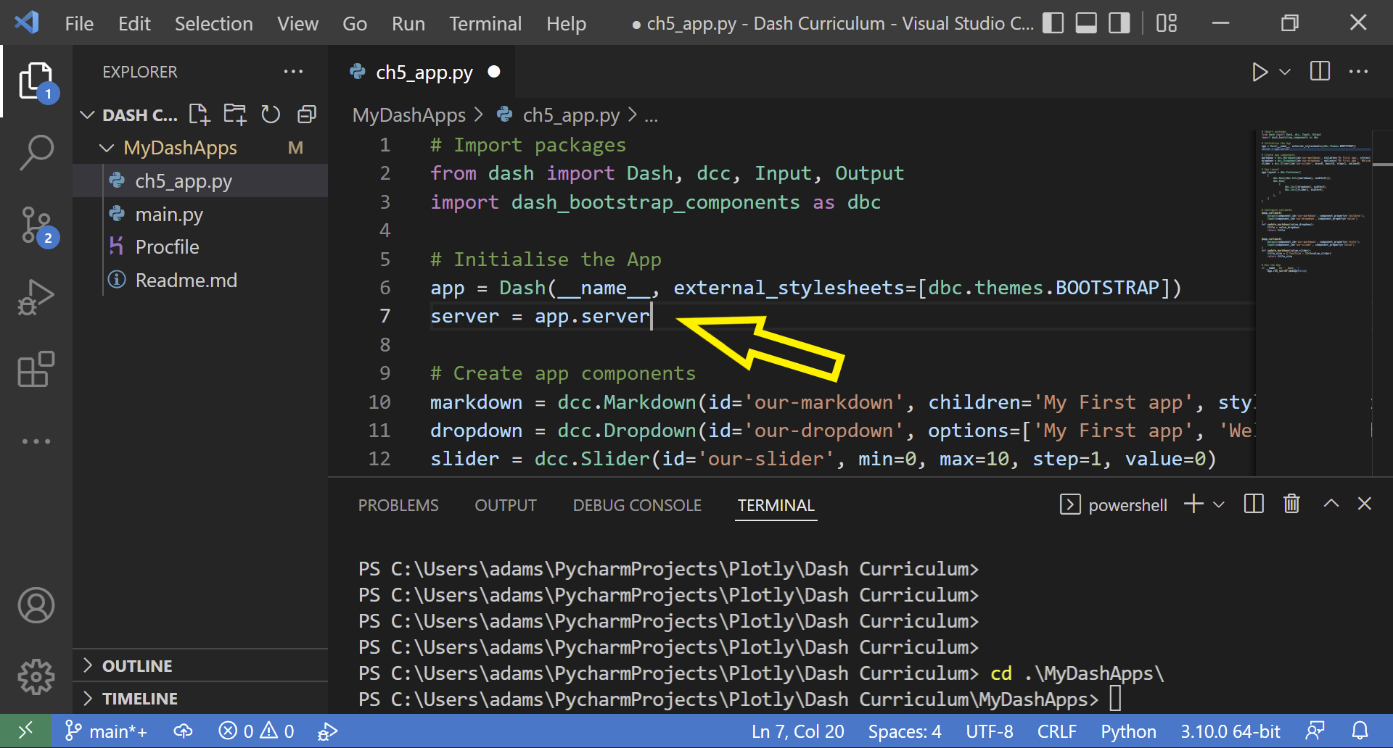Create a new folder in Explorer

(x=235, y=115)
